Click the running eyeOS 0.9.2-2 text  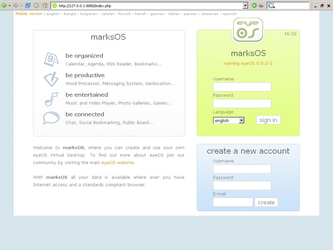pos(248,63)
